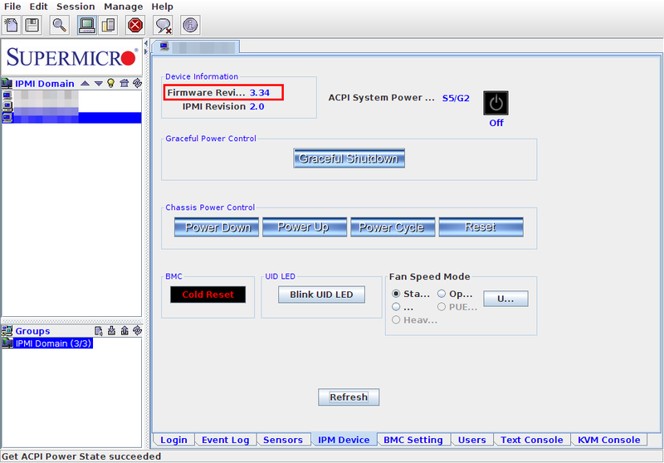This screenshot has width=664, height=463.
Task: Click the ACPI power state value S5/G2
Action: coord(456,98)
